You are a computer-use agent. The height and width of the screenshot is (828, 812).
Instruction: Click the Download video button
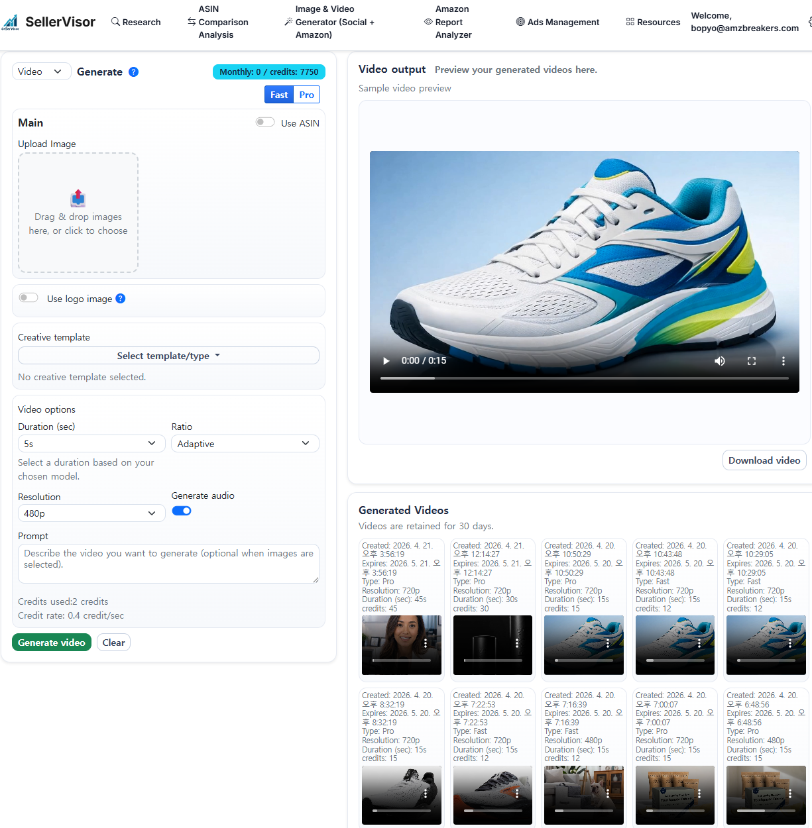pos(764,460)
